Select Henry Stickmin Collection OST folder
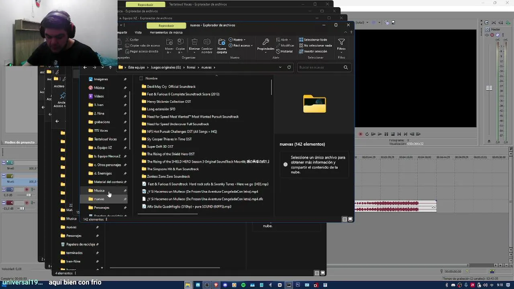The height and width of the screenshot is (289, 514). 169,102
